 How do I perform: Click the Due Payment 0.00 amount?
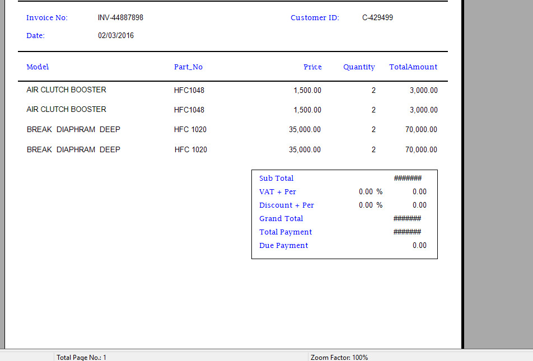click(419, 246)
